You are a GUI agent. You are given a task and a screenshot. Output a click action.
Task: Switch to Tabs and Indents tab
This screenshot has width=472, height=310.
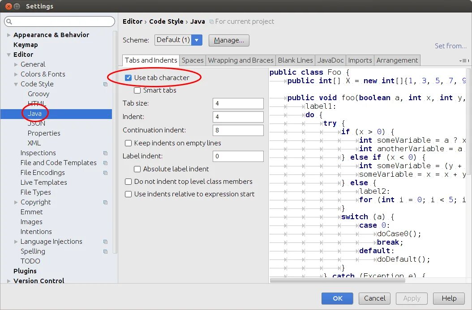(x=151, y=60)
